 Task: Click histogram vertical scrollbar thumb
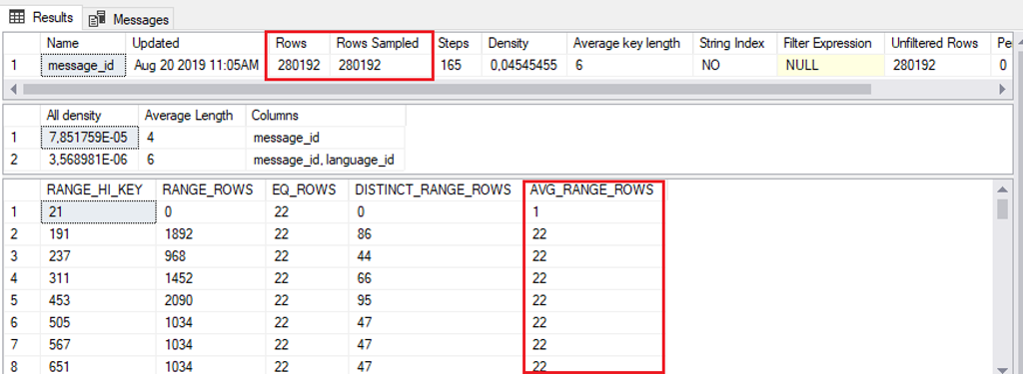click(1003, 209)
